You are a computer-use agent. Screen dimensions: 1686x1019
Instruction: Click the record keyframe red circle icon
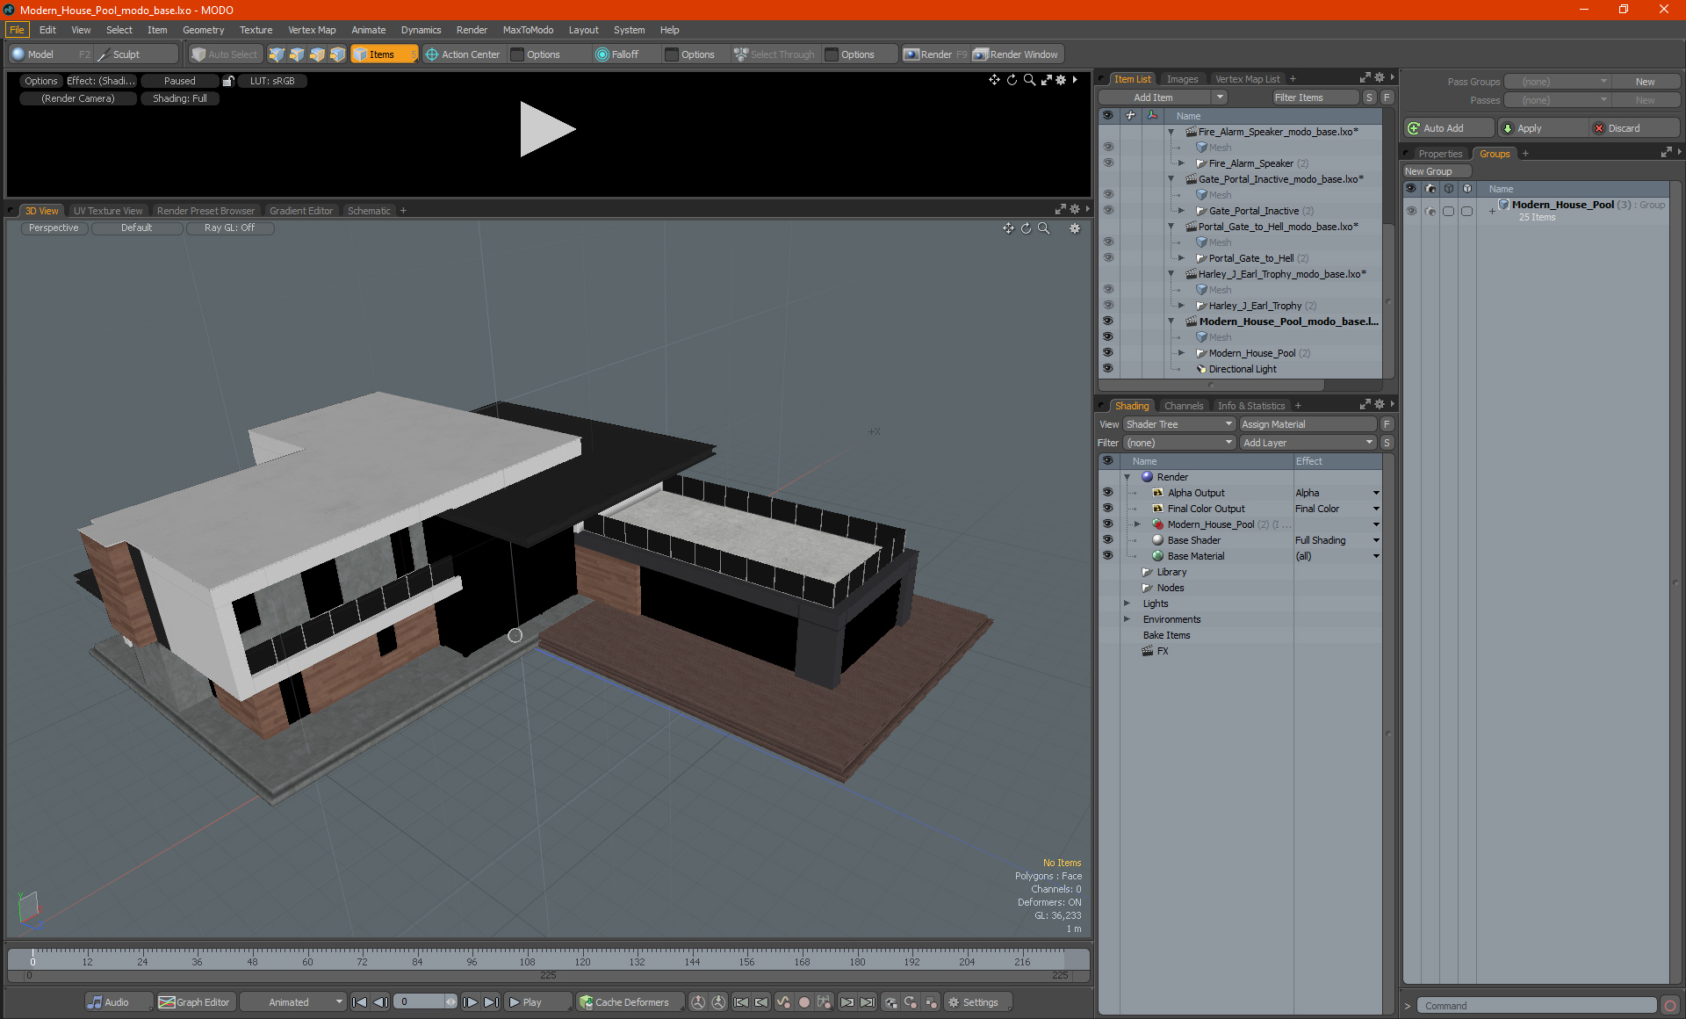coord(803,1002)
